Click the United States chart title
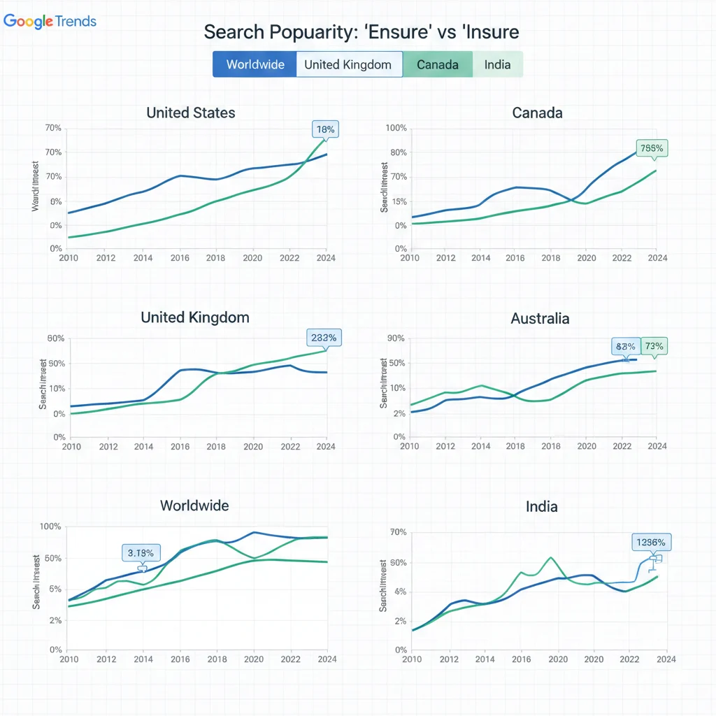The image size is (716, 716). tap(191, 113)
